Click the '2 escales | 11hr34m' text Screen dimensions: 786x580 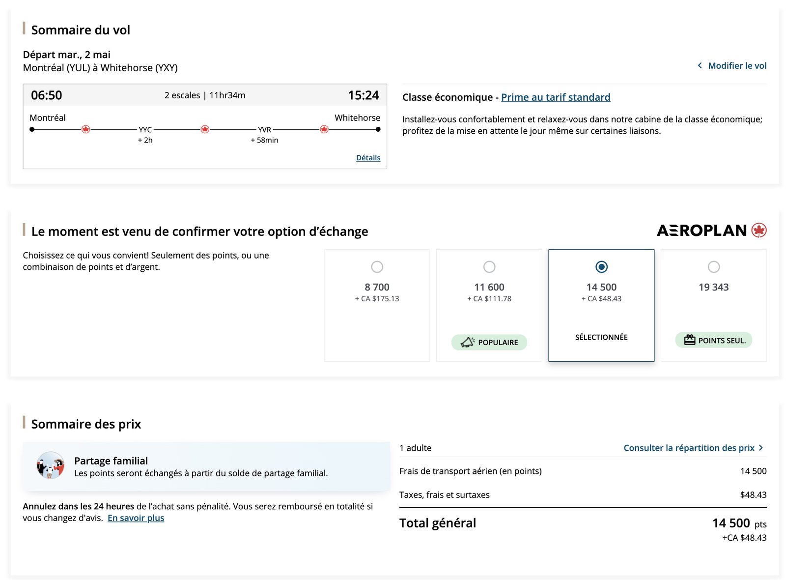pyautogui.click(x=205, y=95)
